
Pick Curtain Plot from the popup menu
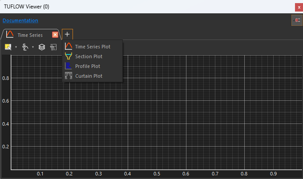[x=89, y=76]
